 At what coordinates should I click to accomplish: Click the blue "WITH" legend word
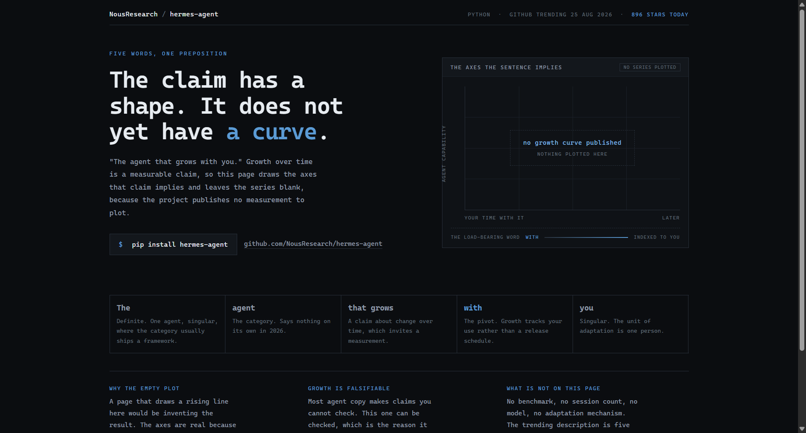coord(532,237)
